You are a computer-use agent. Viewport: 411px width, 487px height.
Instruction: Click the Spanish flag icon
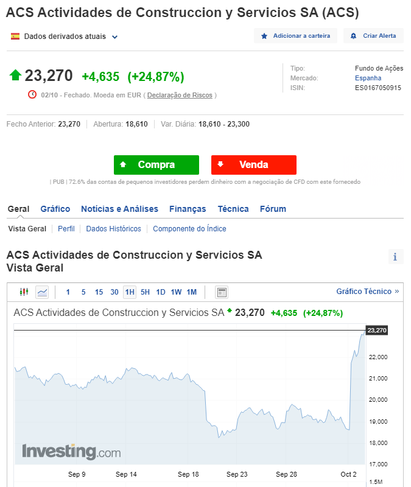[15, 37]
